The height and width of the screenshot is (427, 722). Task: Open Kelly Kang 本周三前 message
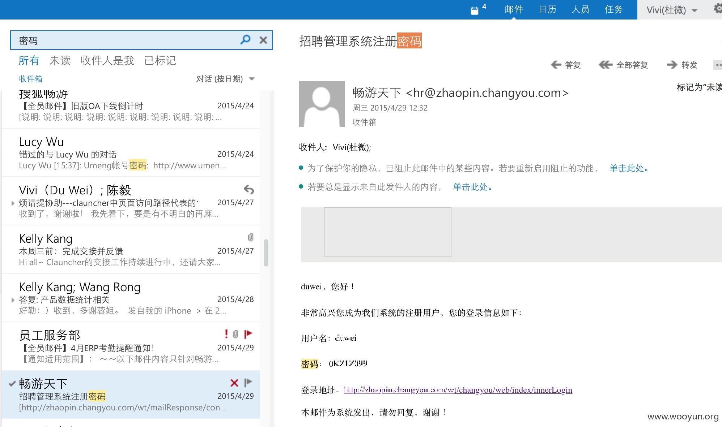(131, 250)
